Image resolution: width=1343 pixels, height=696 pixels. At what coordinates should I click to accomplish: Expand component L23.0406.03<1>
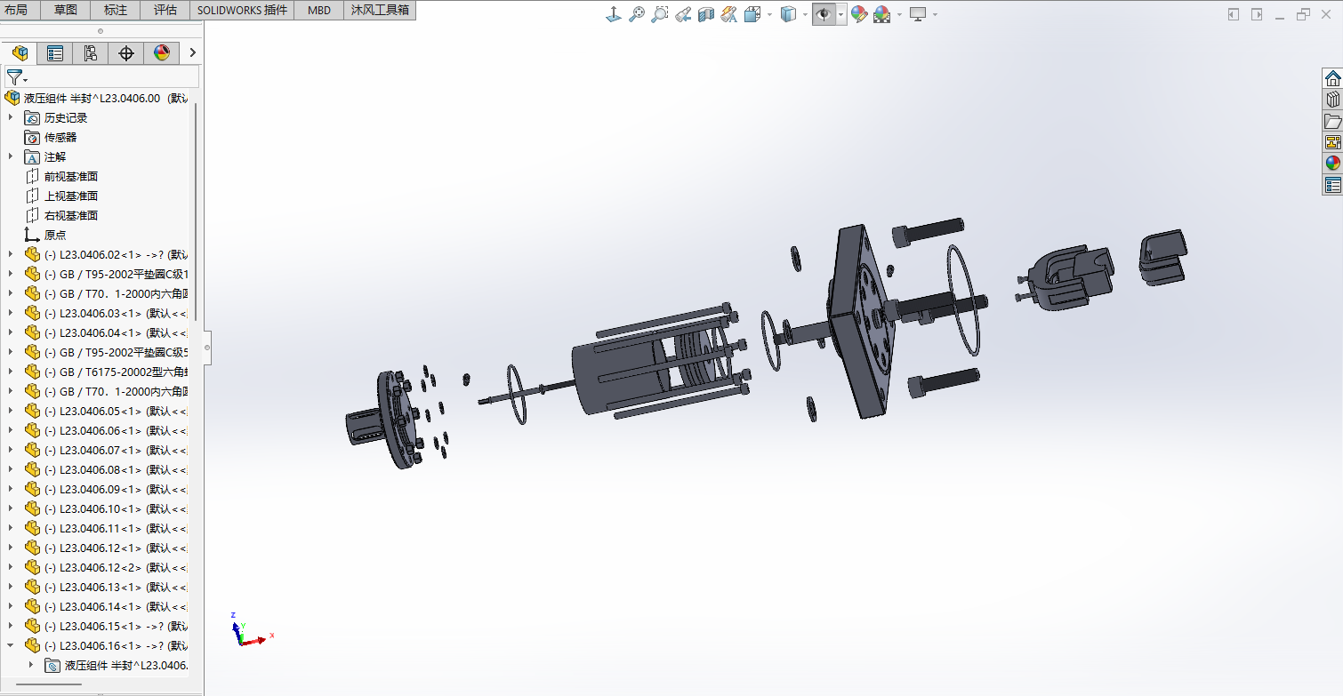tap(11, 313)
